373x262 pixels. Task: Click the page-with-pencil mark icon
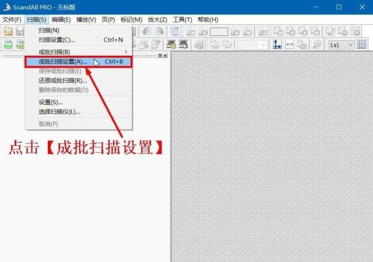point(330,31)
